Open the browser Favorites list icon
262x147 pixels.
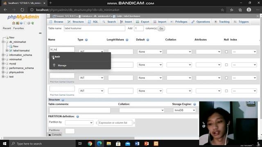coord(232,10)
